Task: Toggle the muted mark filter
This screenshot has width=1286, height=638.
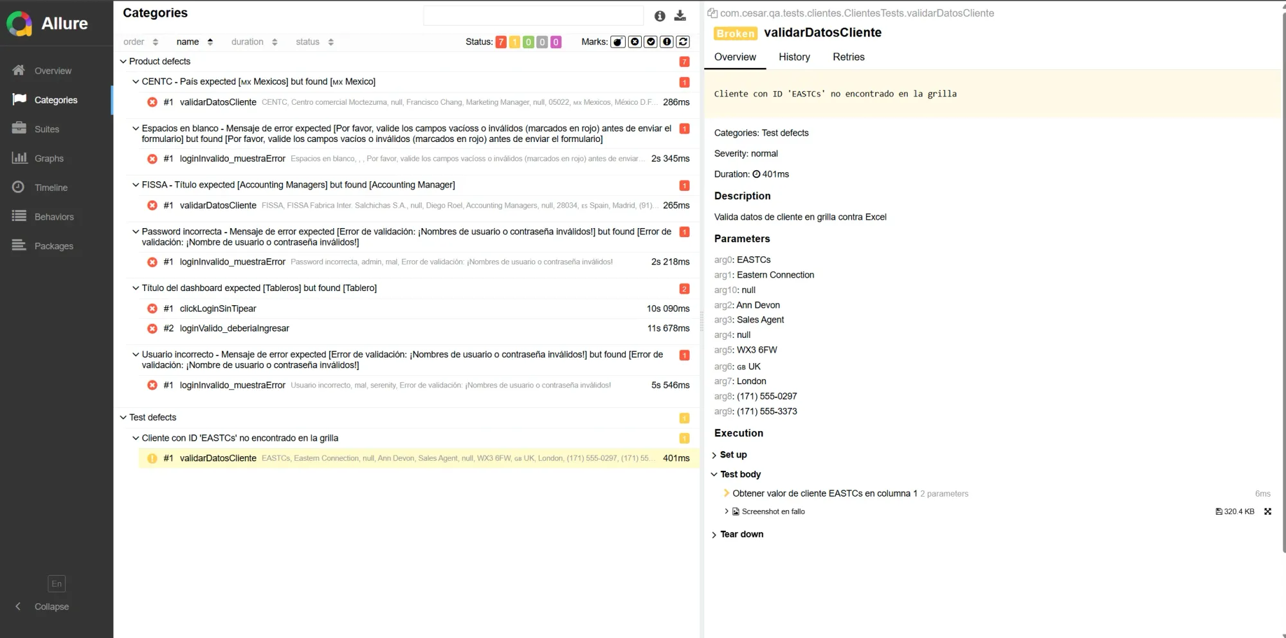Action: (x=635, y=41)
